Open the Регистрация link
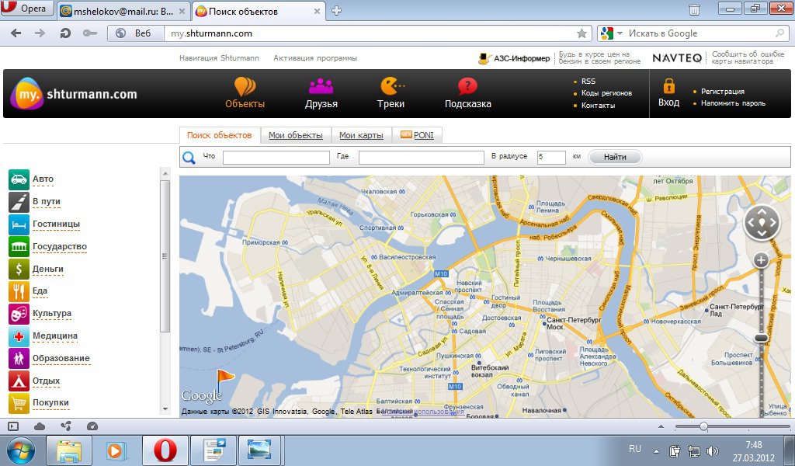 pos(722,92)
